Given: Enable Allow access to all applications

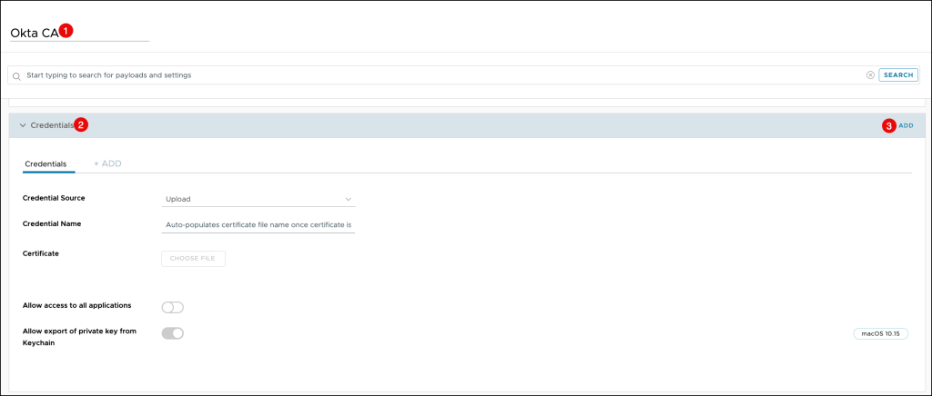Looking at the screenshot, I should pyautogui.click(x=173, y=307).
